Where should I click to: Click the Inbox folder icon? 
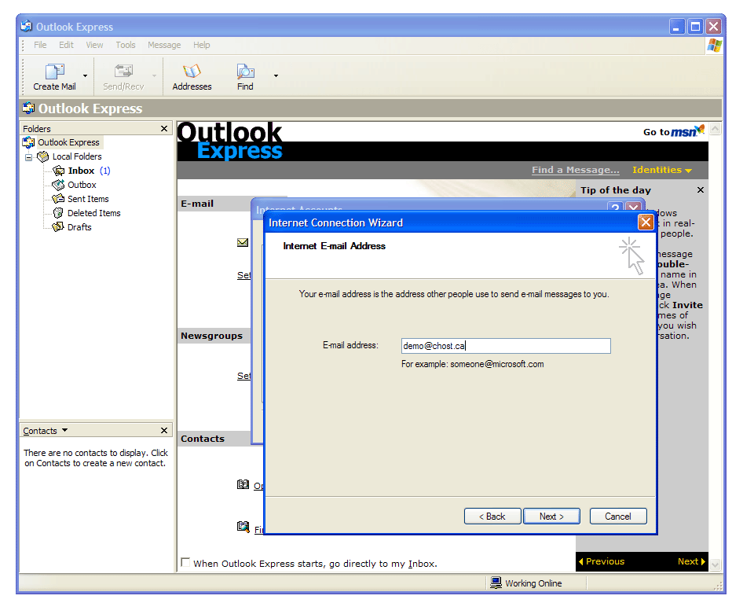pyautogui.click(x=58, y=171)
